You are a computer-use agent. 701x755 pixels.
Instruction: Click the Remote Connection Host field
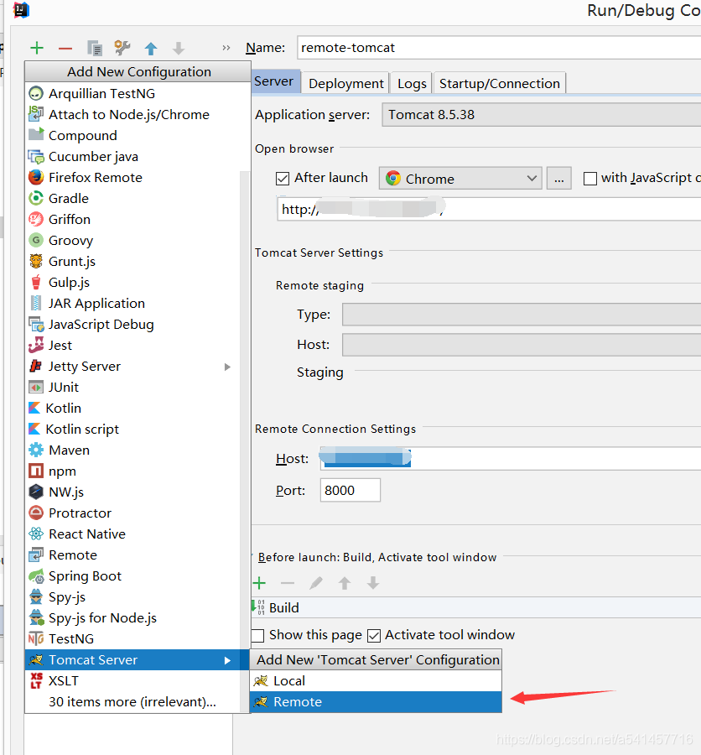[x=511, y=458]
